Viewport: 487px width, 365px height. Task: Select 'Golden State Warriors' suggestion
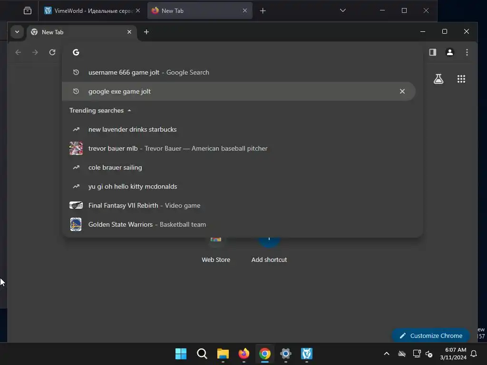click(x=239, y=224)
